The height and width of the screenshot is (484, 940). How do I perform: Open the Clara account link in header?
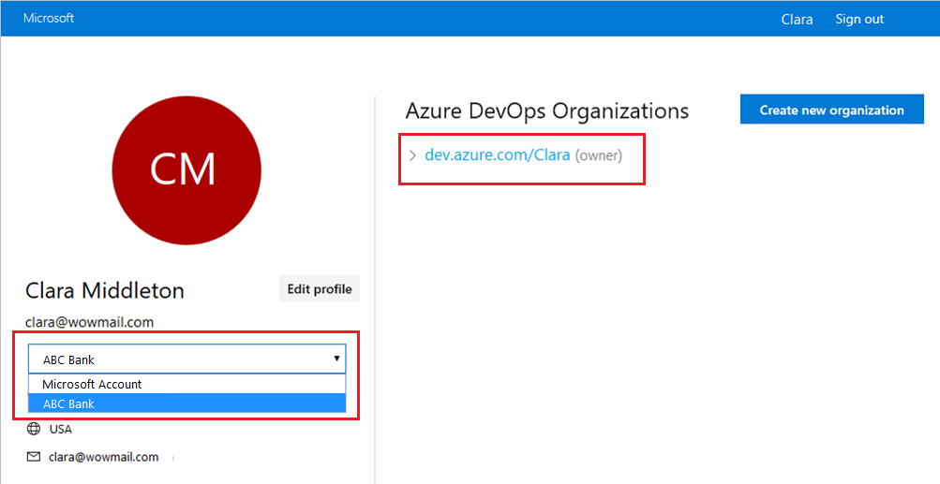[797, 19]
